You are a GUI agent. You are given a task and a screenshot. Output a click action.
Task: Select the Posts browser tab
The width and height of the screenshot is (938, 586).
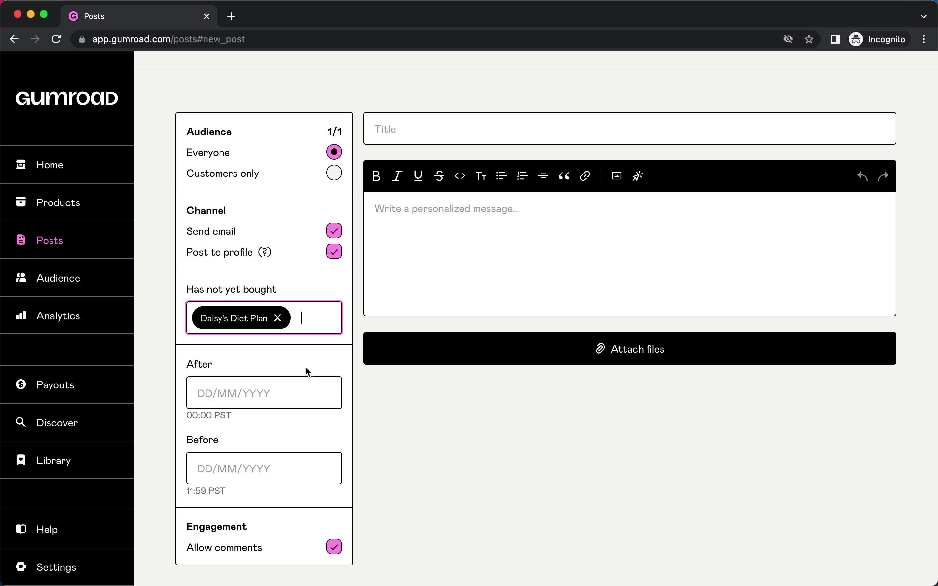click(x=139, y=16)
